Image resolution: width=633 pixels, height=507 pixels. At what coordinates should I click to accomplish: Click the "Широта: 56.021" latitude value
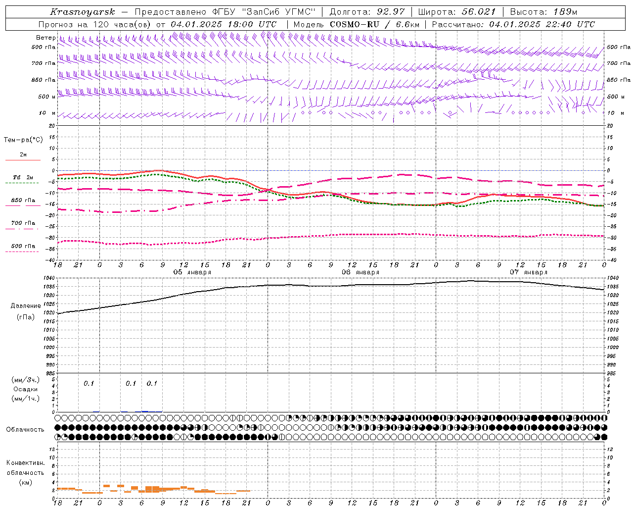(x=456, y=12)
